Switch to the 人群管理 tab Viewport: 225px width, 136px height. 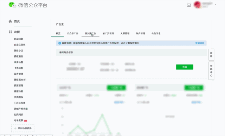(x=125, y=33)
